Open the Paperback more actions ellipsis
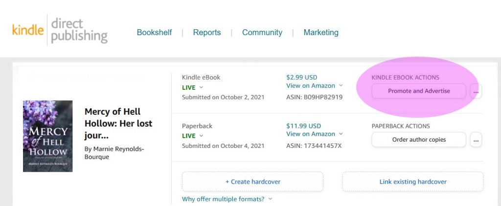 click(476, 140)
